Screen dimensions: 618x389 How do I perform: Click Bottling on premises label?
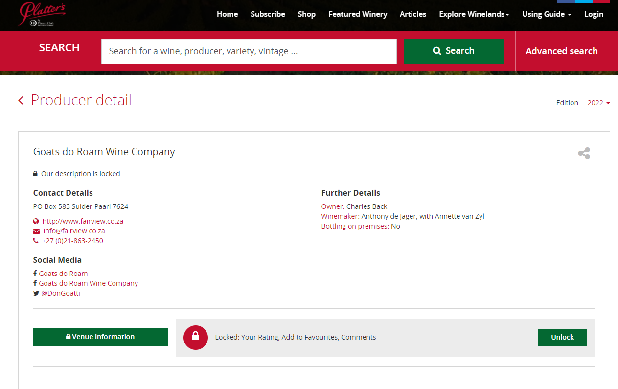(355, 226)
